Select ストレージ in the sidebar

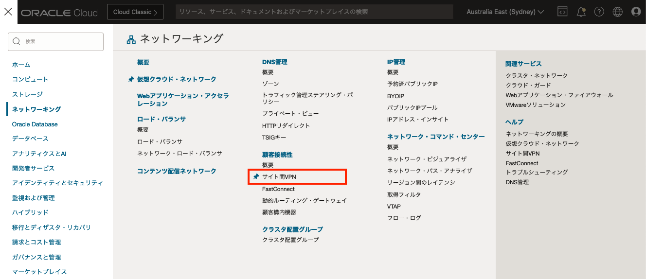point(27,94)
